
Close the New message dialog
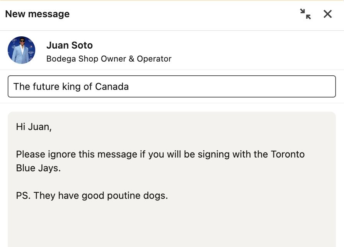coord(328,14)
